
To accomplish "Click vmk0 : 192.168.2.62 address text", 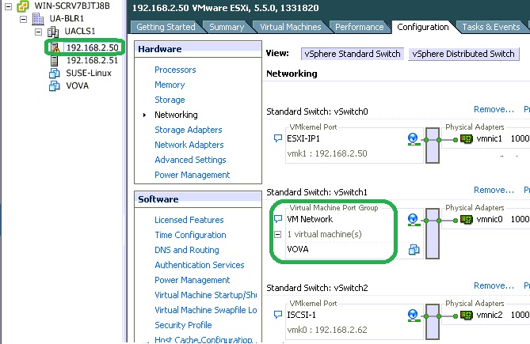I will click(327, 330).
